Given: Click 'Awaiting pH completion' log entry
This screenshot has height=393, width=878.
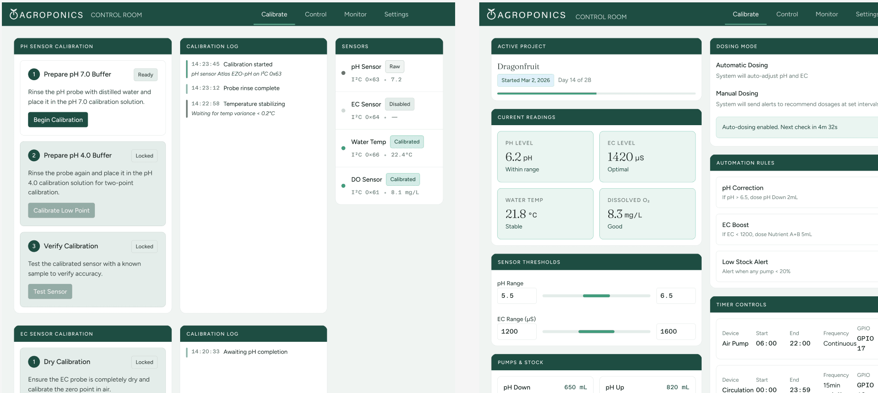Looking at the screenshot, I should [254, 352].
